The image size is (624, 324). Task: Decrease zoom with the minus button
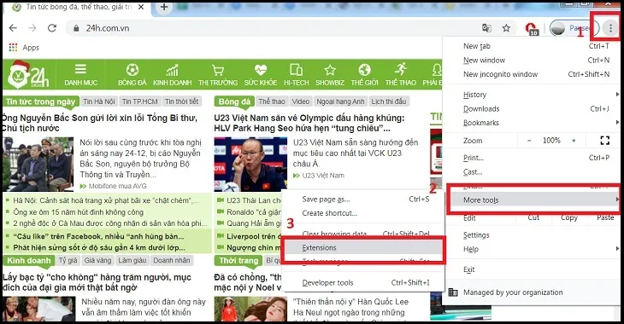click(529, 141)
